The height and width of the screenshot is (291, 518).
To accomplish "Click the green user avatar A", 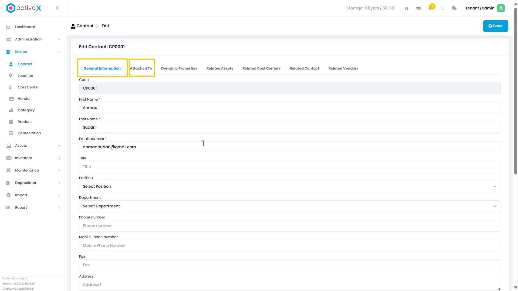I will (x=501, y=8).
